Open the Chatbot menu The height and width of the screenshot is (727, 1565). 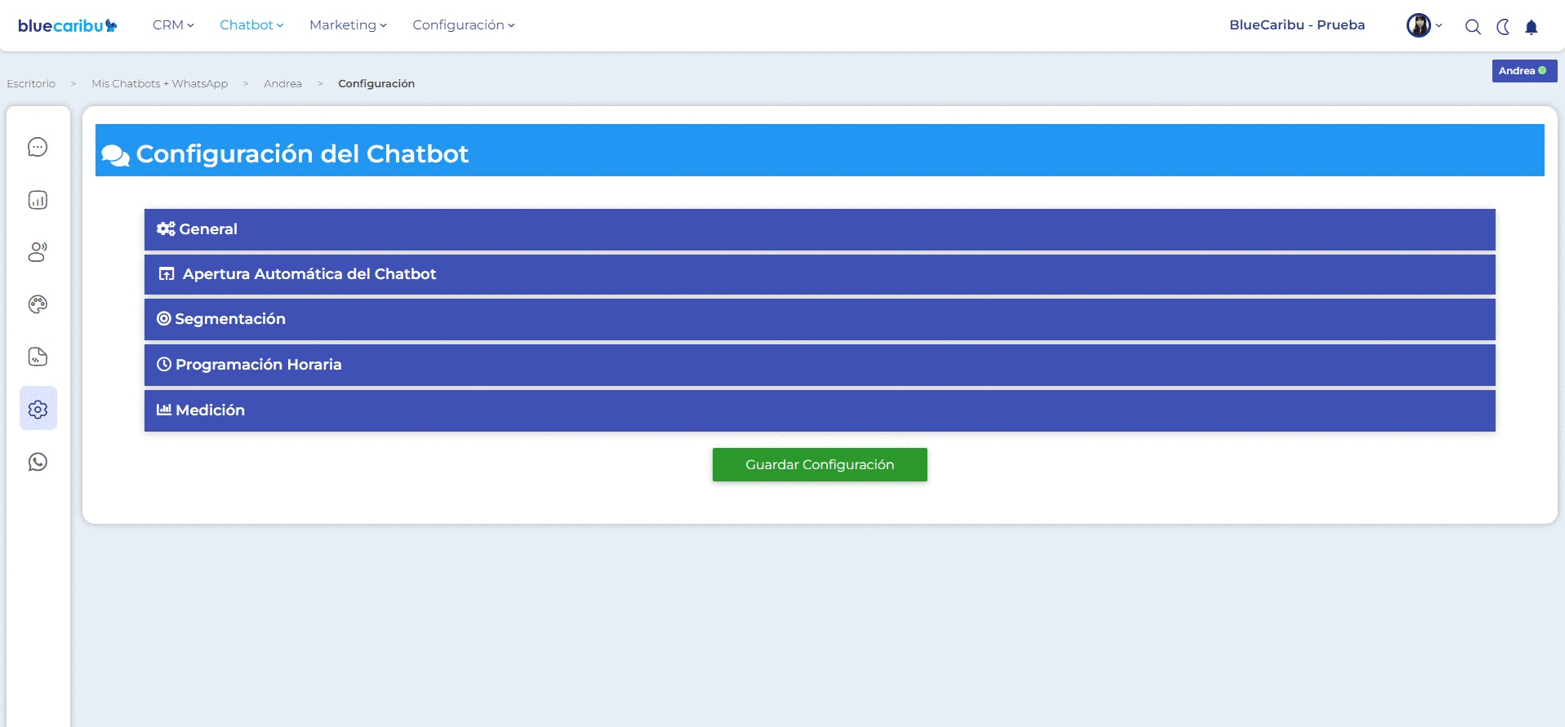(251, 25)
